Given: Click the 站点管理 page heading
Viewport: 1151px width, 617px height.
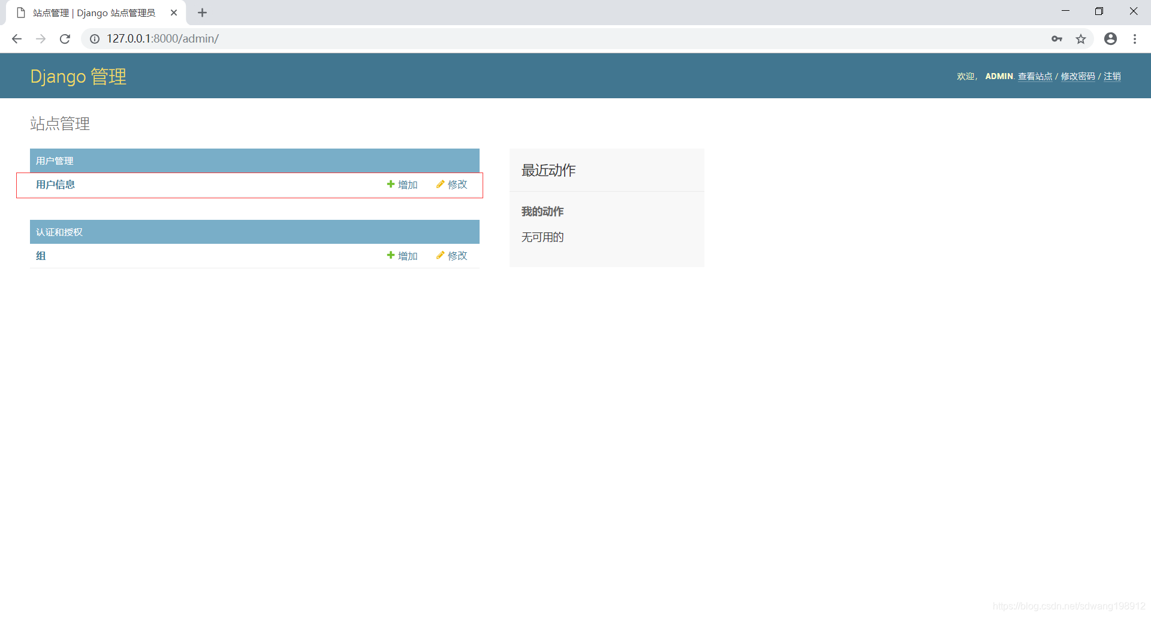Looking at the screenshot, I should pos(60,123).
